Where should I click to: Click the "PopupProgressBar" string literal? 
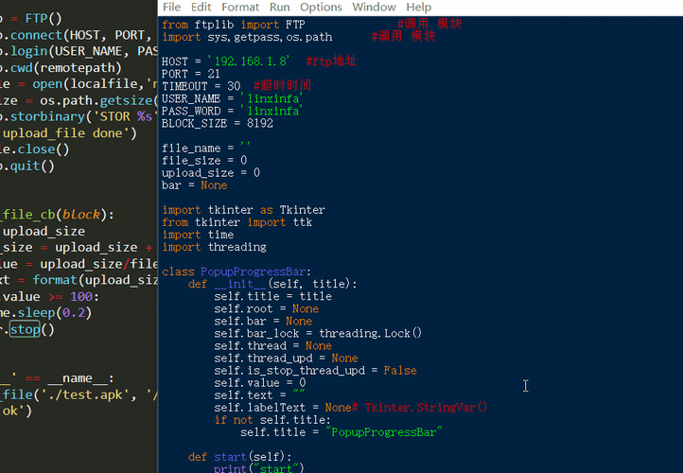(x=384, y=432)
